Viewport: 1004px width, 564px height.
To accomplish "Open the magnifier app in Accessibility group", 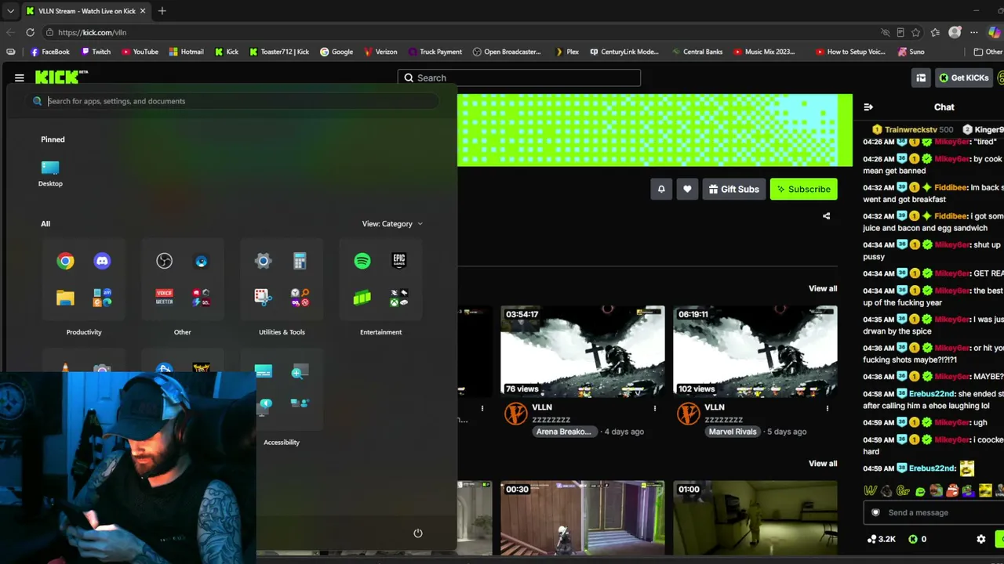I will click(300, 372).
